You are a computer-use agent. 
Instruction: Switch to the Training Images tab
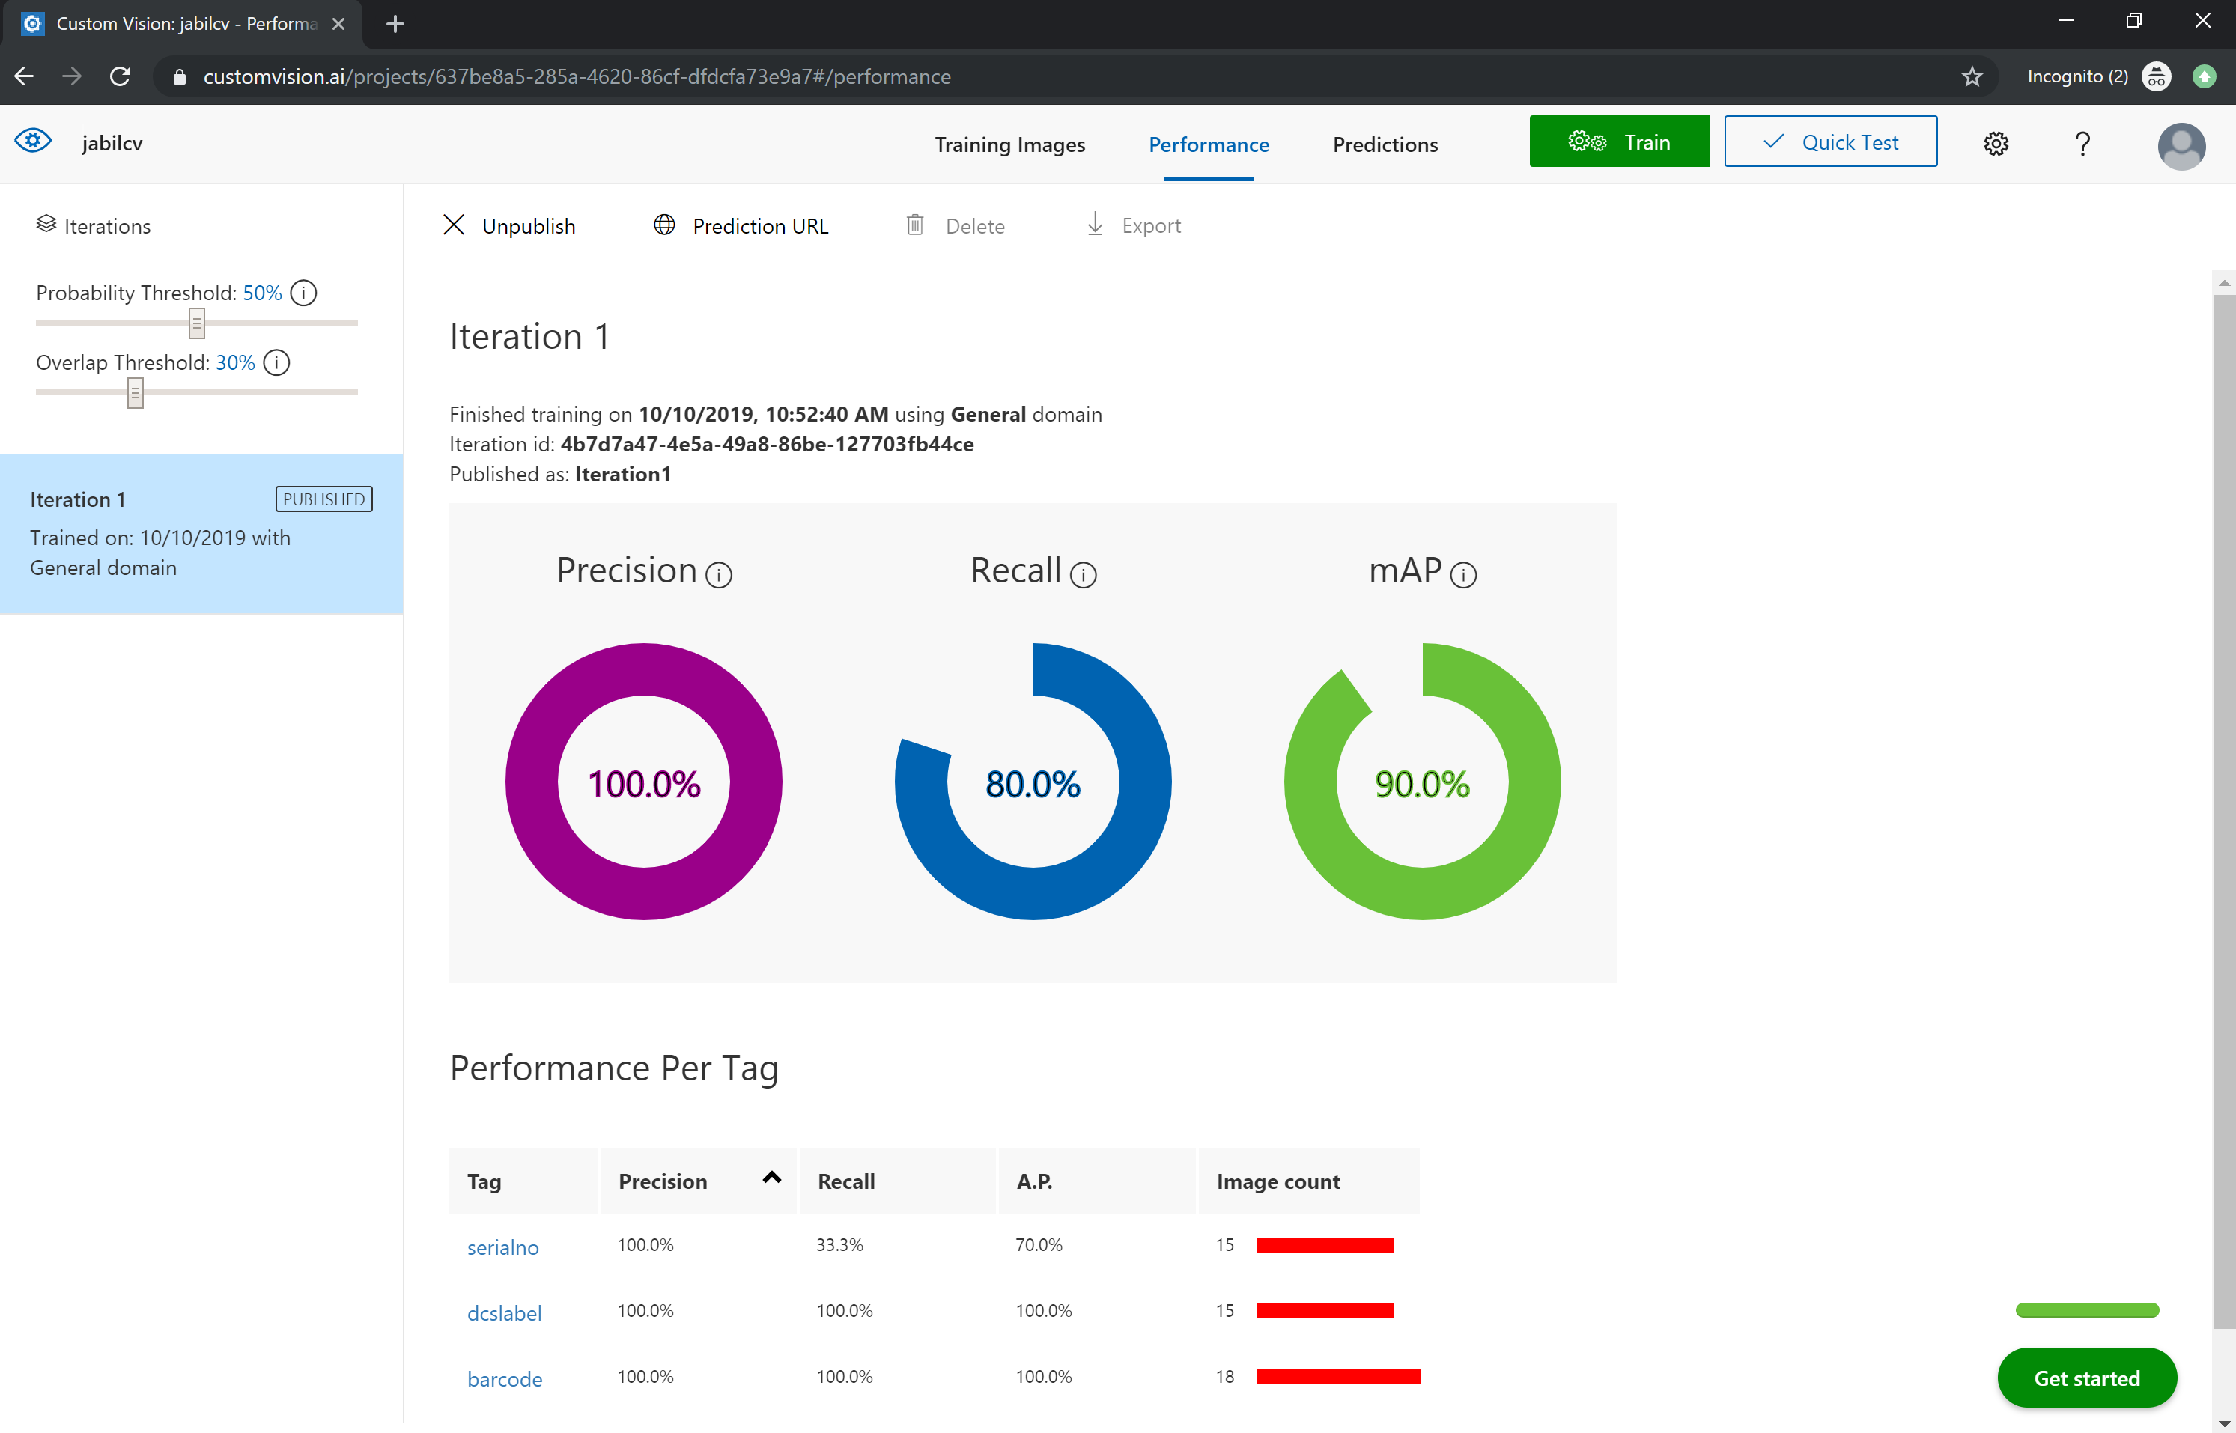tap(1009, 144)
